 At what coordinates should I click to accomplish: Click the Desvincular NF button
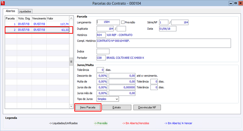click(147, 107)
